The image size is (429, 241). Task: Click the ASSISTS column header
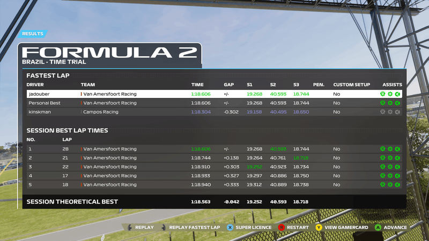point(393,85)
